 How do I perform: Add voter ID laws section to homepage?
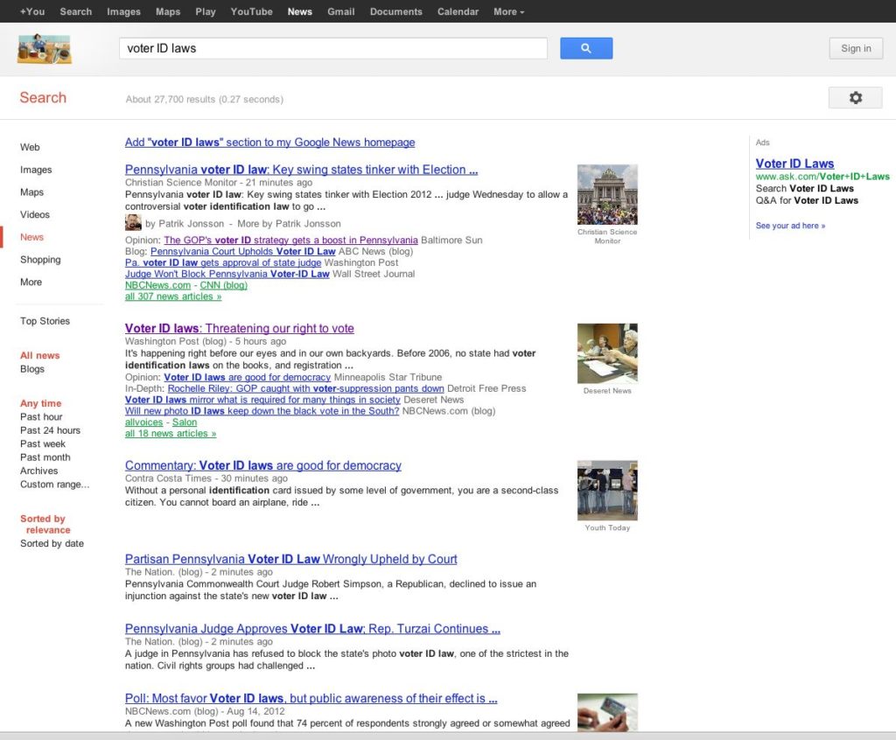[269, 143]
